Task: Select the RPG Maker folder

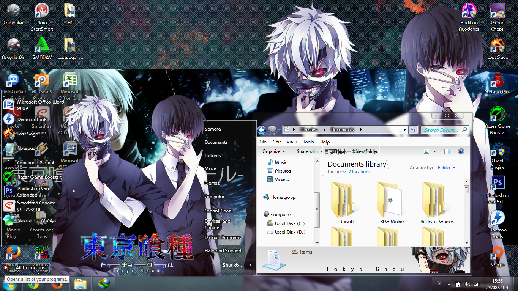Action: [x=392, y=203]
